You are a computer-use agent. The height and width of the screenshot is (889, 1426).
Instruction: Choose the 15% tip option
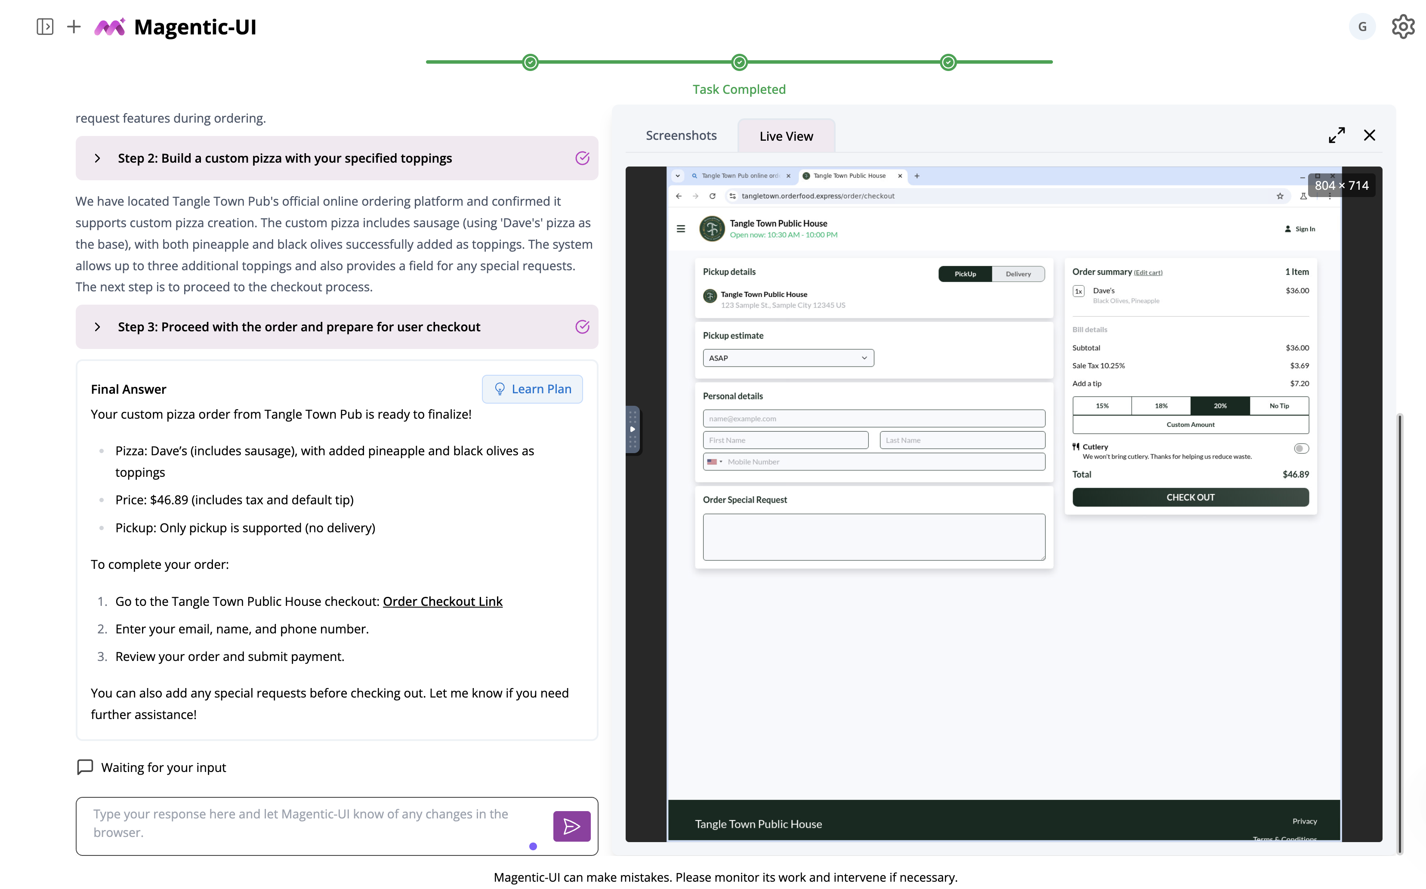pos(1102,406)
